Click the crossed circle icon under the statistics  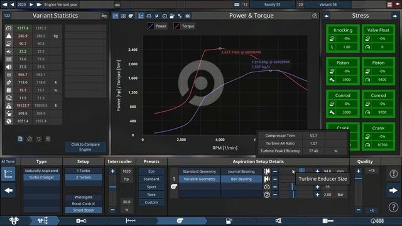[30, 139]
